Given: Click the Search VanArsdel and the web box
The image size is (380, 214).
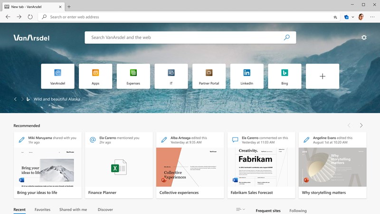Looking at the screenshot, I should tap(190, 38).
